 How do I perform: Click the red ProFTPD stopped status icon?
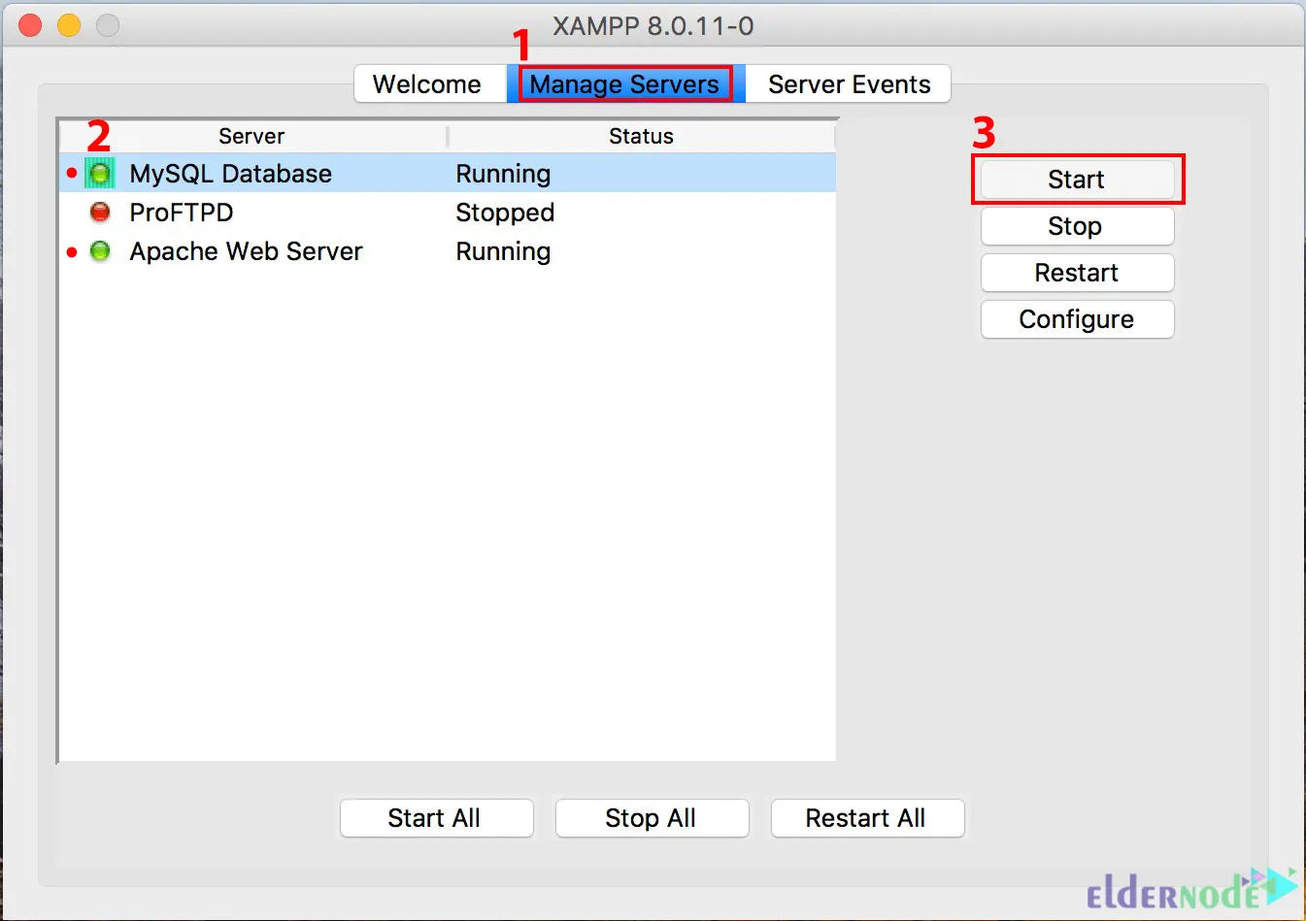click(x=100, y=212)
